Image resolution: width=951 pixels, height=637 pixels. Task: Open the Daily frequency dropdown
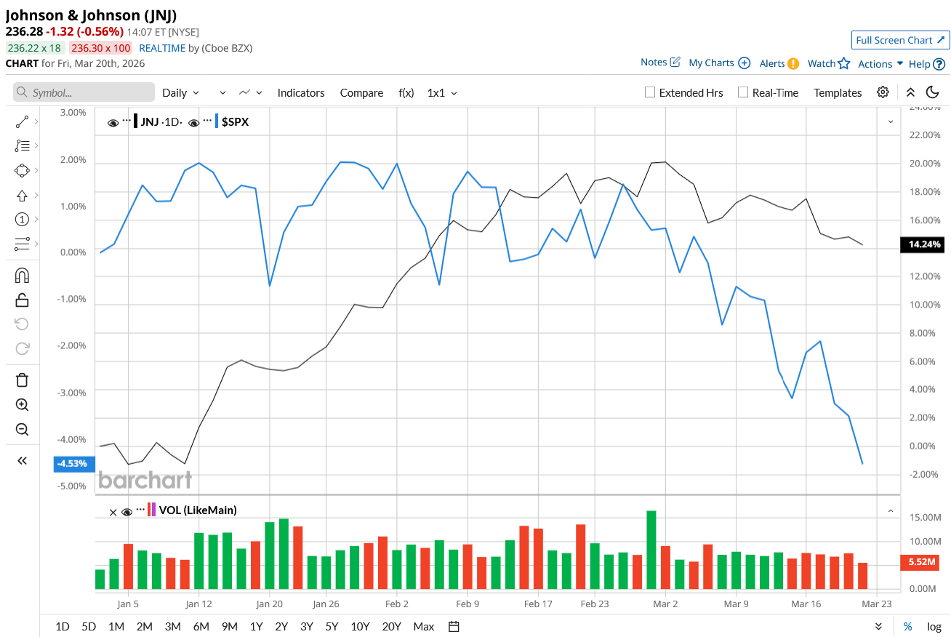(180, 93)
